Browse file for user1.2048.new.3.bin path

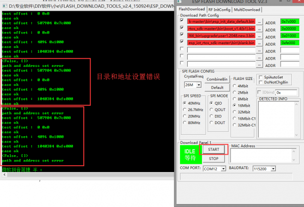[259, 36]
